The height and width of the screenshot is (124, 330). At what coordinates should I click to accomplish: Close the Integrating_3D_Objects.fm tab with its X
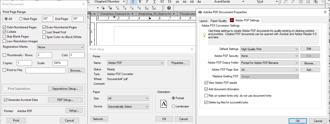pyautogui.click(x=174, y=14)
